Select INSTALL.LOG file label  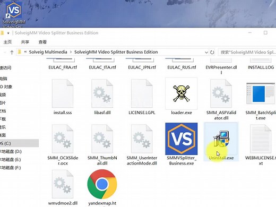pos(261,67)
